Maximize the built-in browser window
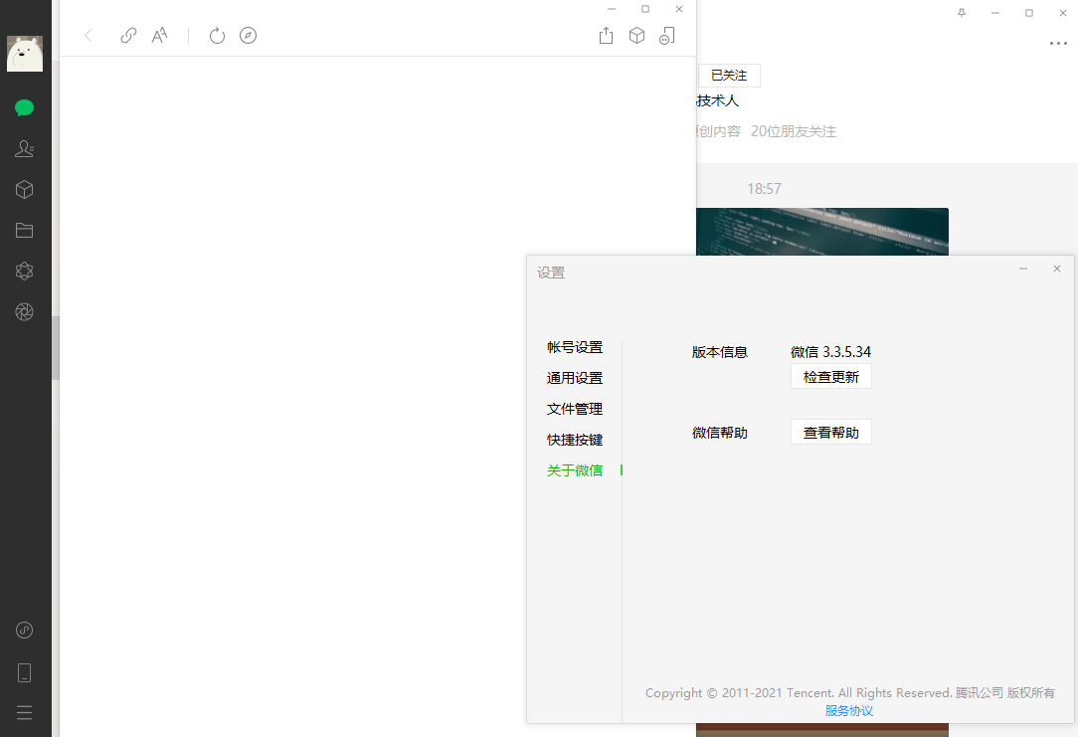 [644, 9]
